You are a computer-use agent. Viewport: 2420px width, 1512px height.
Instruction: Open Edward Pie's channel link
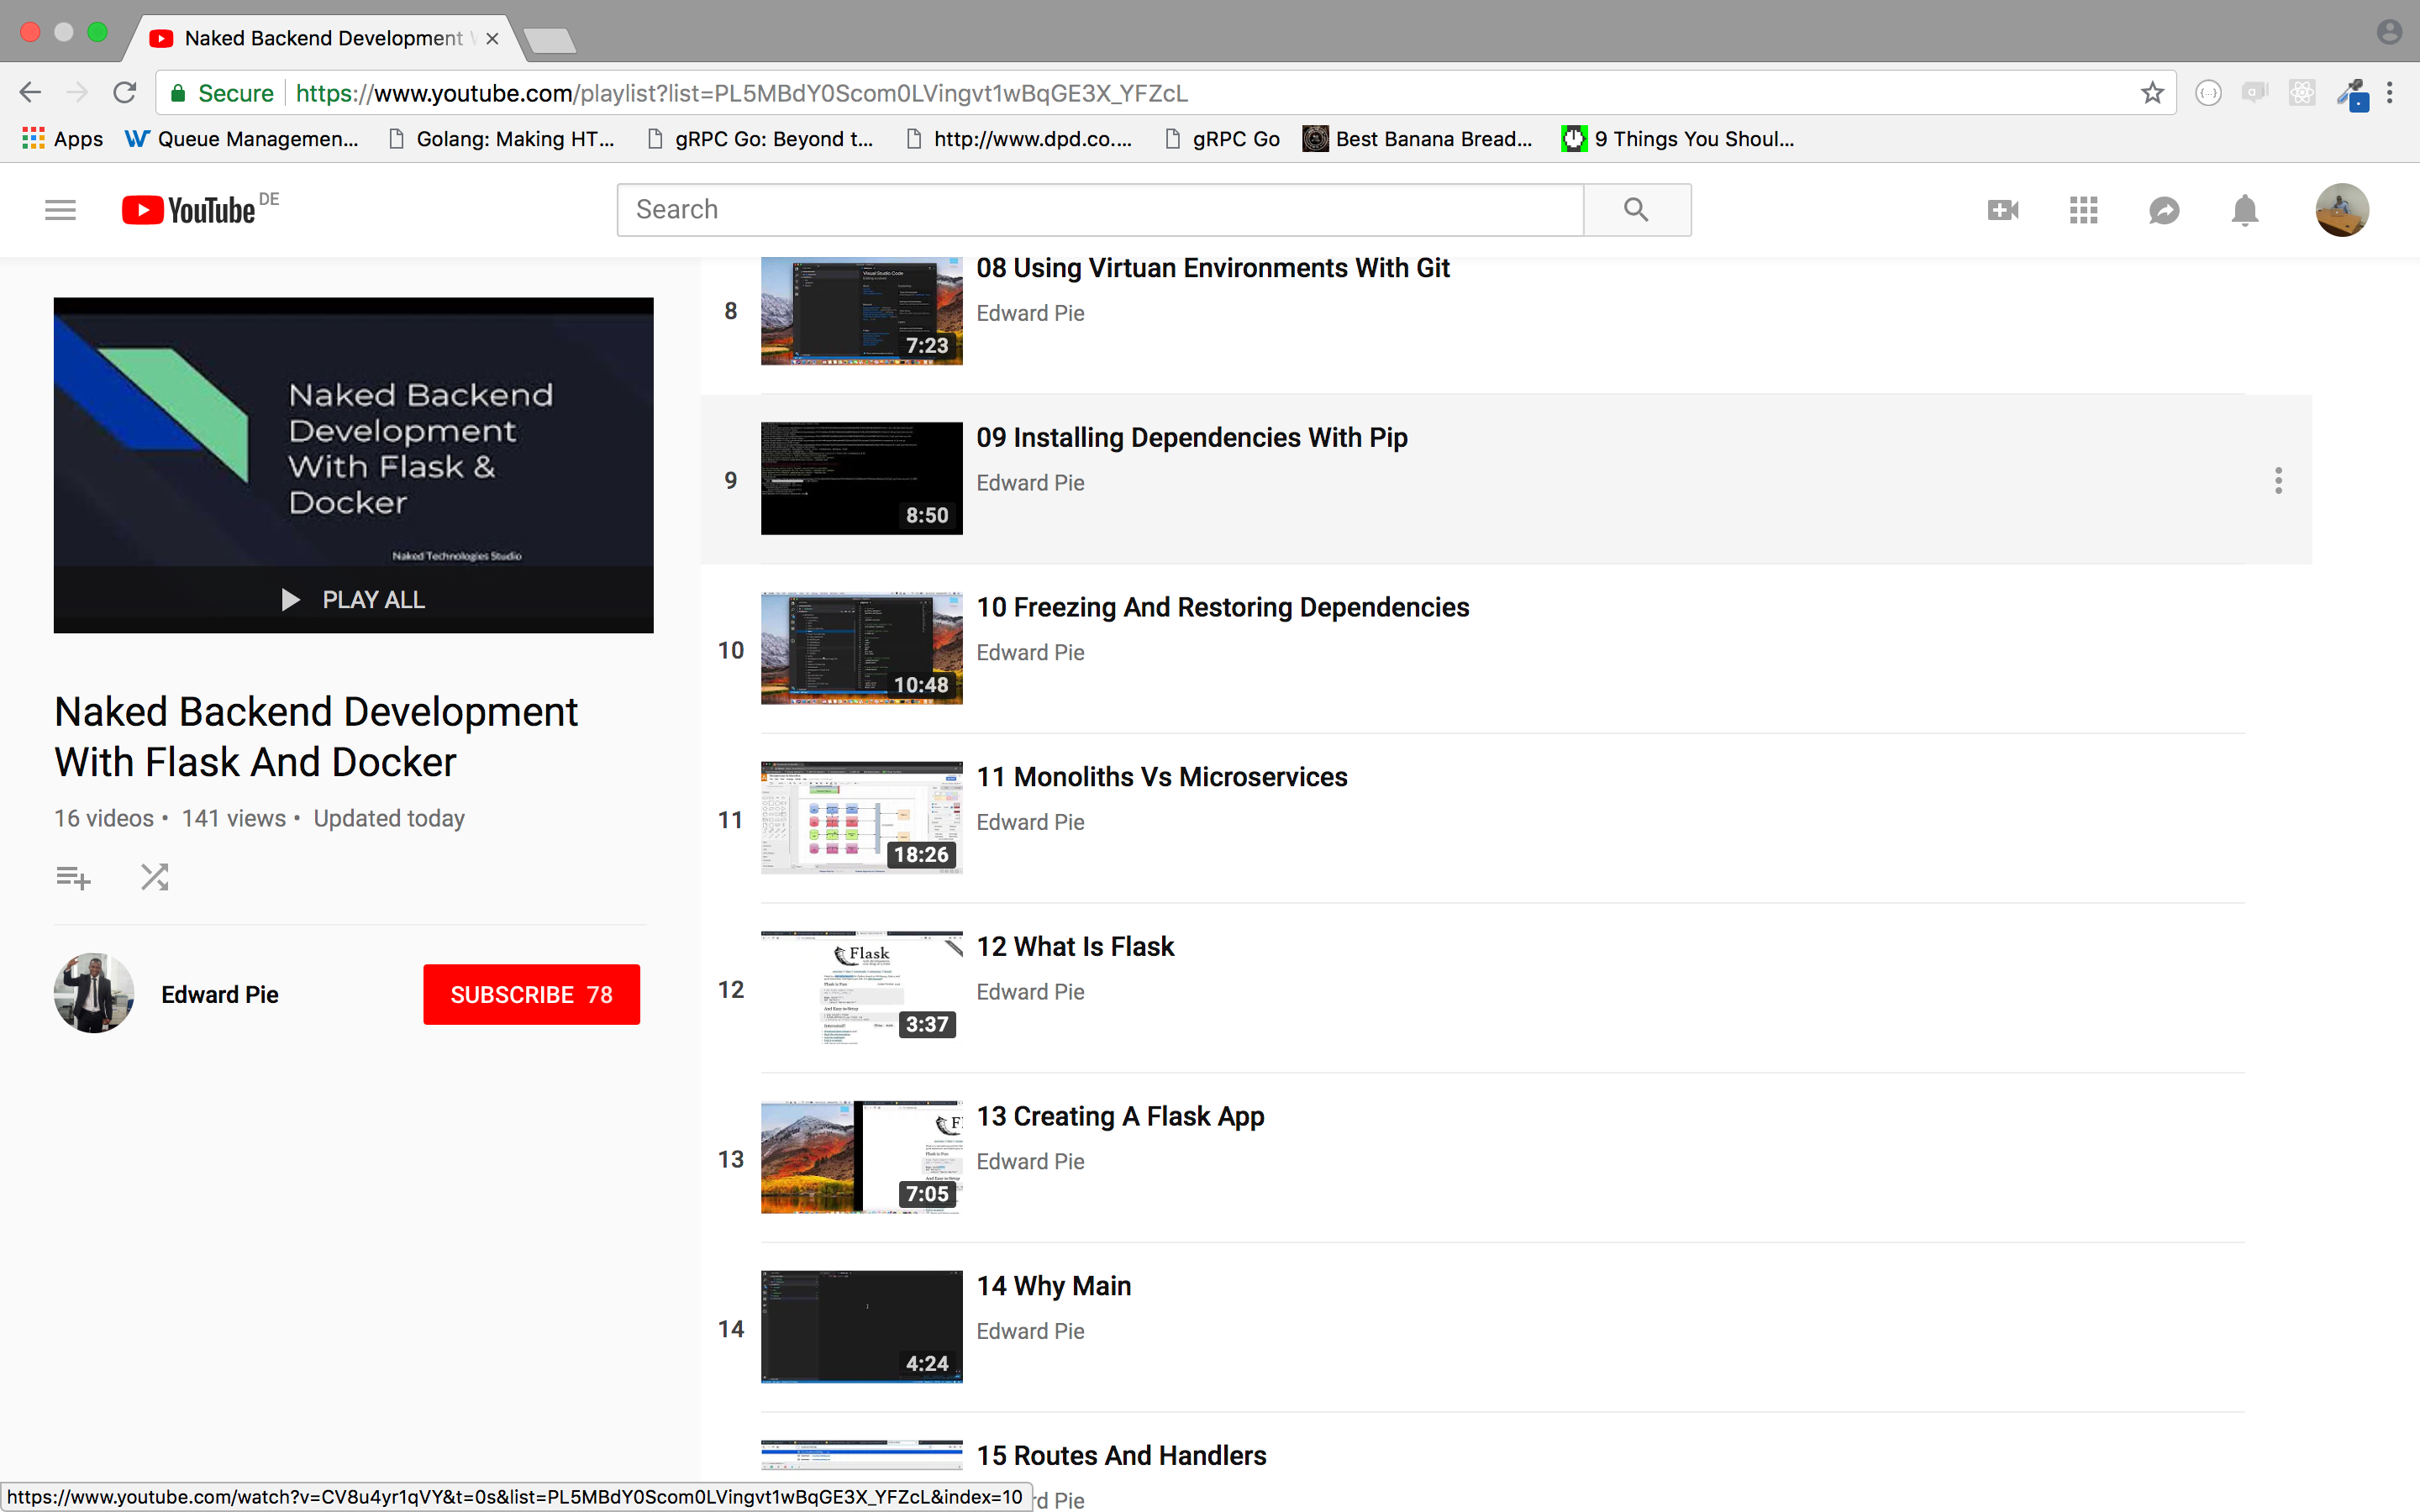(x=219, y=994)
